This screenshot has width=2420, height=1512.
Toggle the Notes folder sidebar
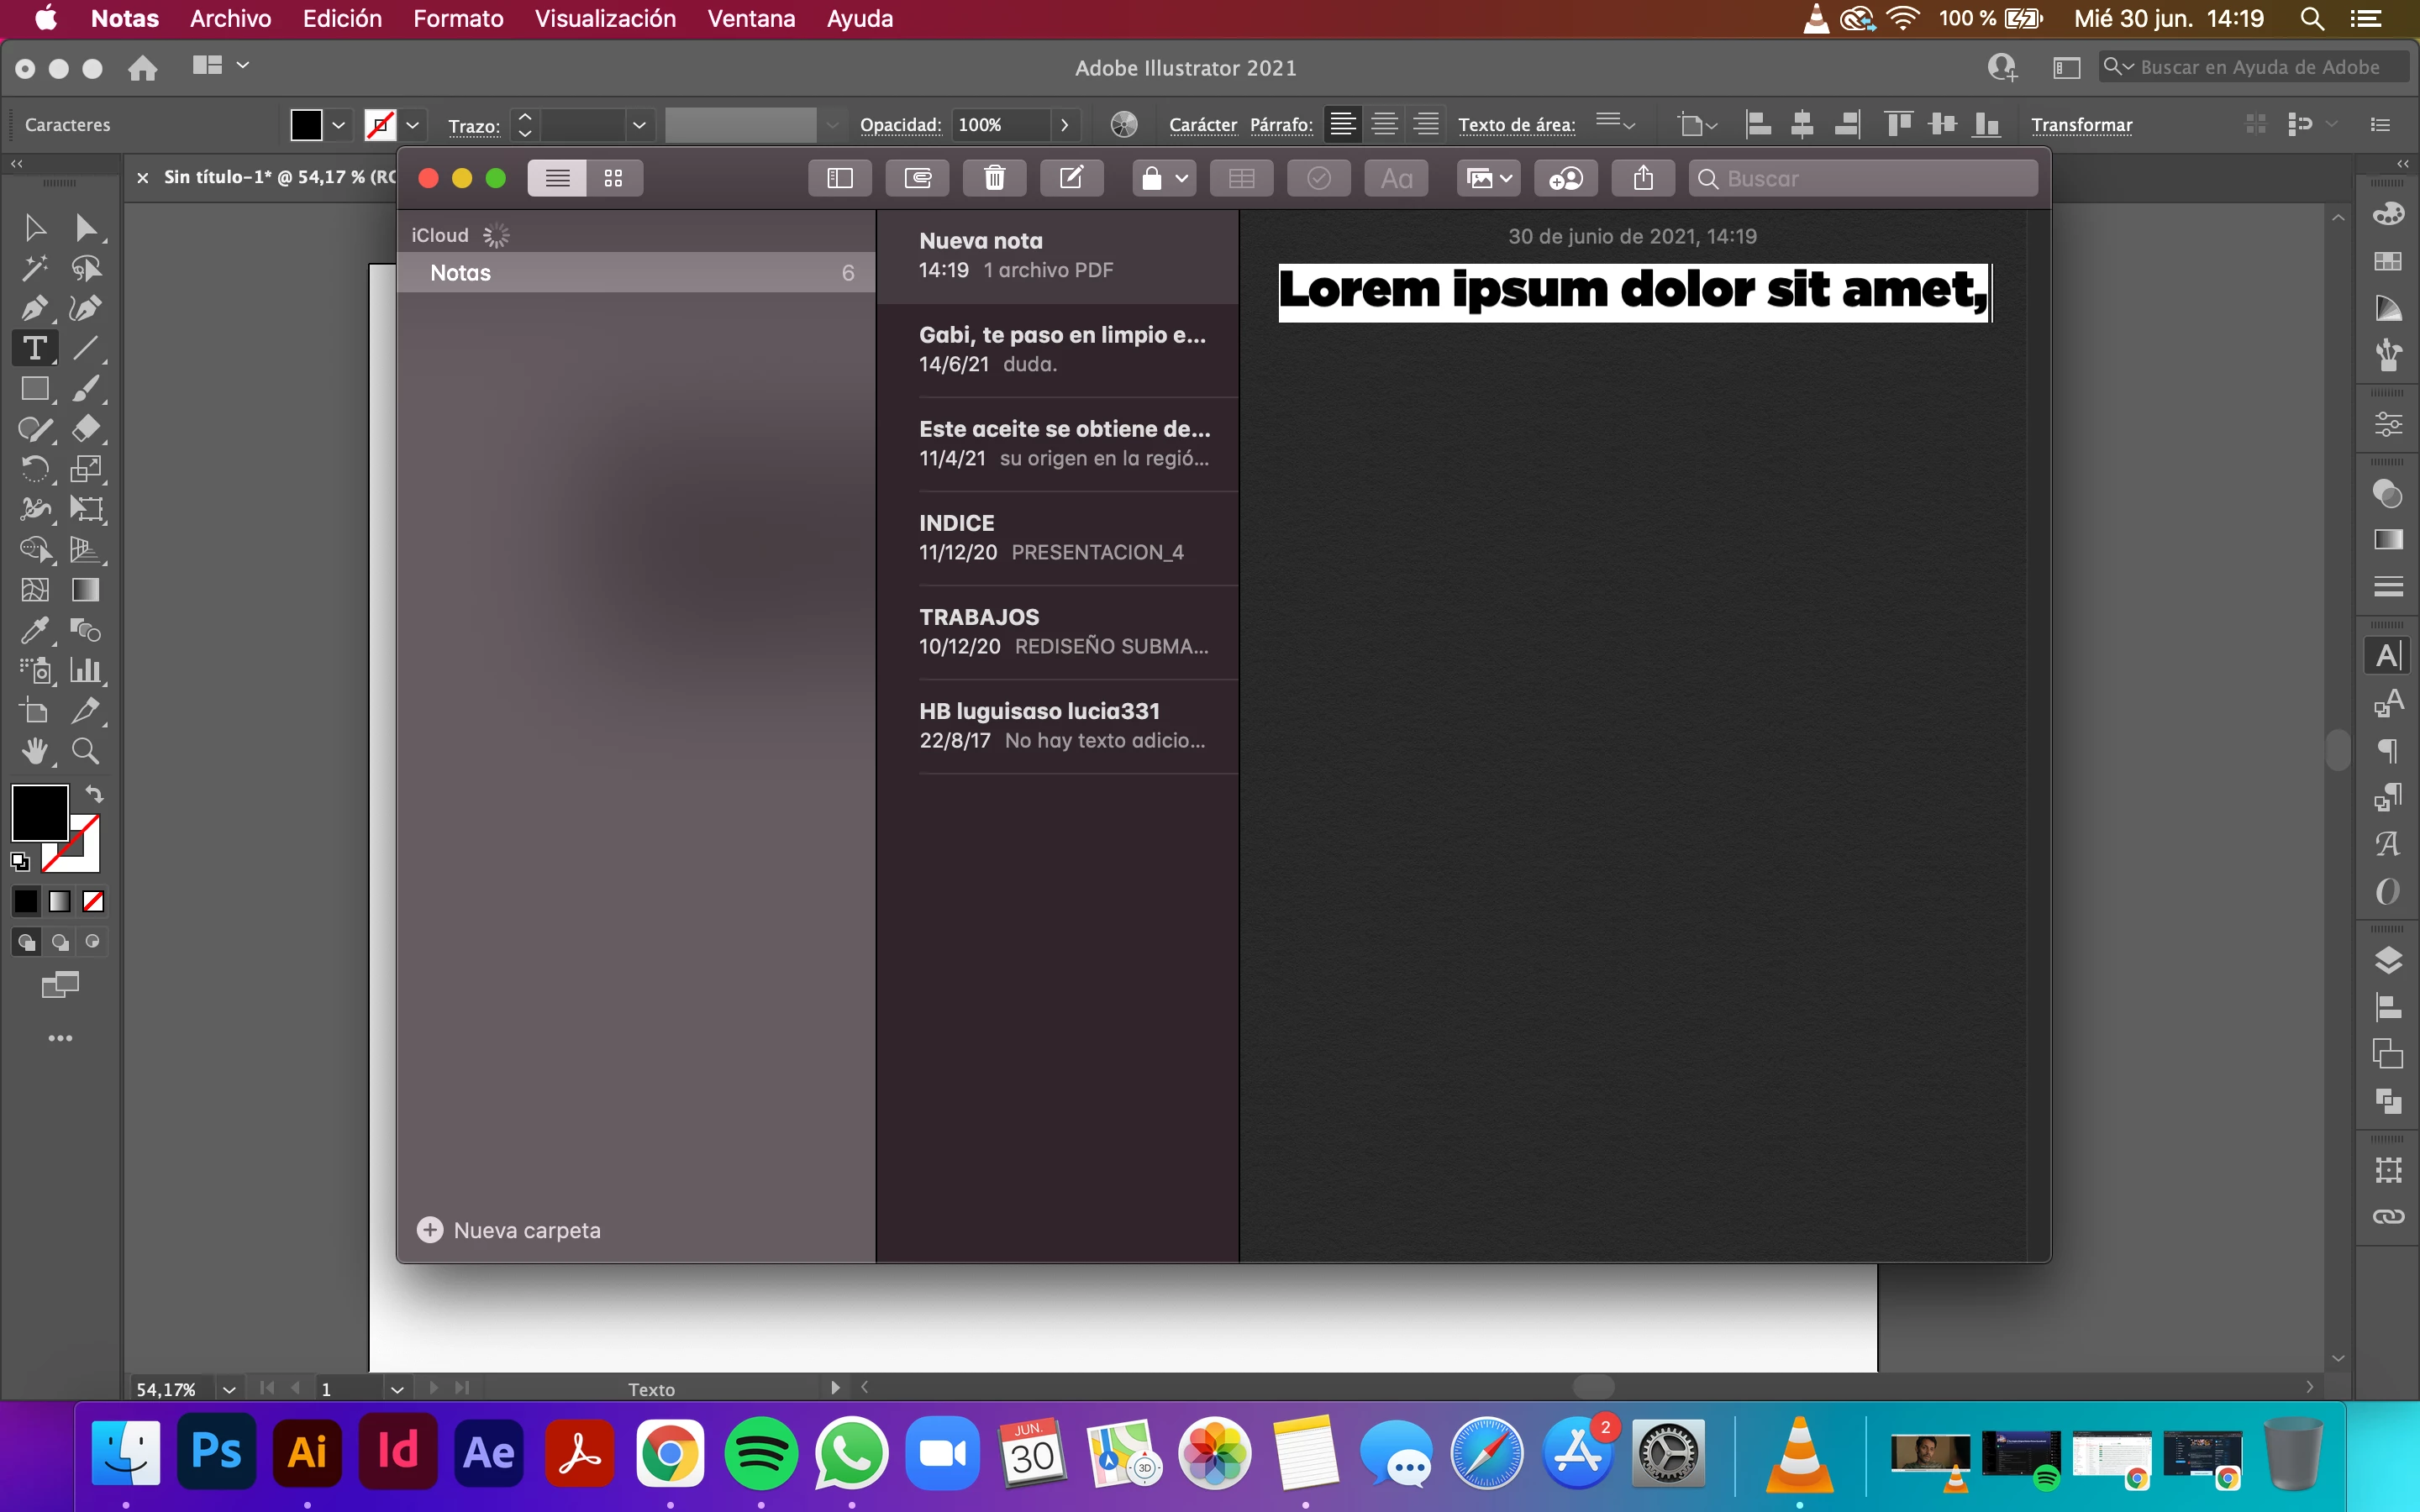pos(840,179)
